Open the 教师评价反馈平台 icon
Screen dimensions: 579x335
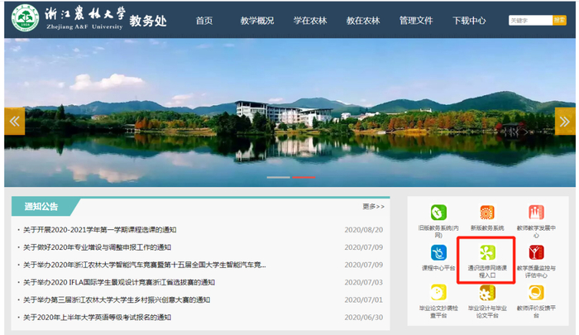pos(536,293)
